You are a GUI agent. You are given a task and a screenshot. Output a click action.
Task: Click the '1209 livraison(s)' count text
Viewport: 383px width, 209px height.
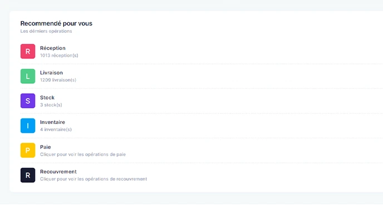58,80
